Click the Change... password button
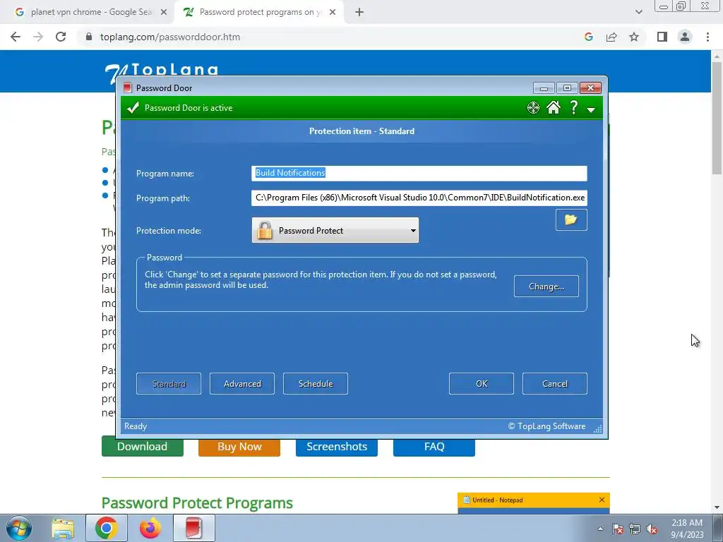Image resolution: width=723 pixels, height=542 pixels. 546,287
